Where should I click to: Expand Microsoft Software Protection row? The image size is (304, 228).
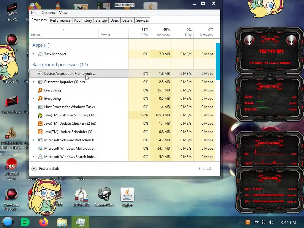pos(33,140)
